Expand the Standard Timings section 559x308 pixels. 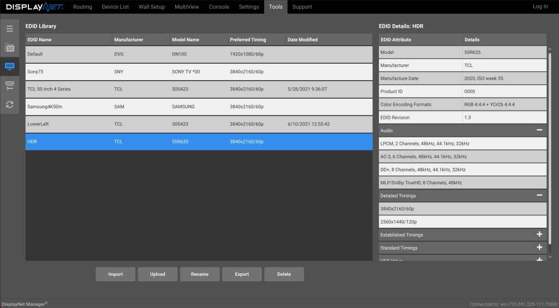coord(539,247)
